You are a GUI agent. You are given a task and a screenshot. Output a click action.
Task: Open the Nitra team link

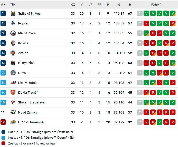point(22,73)
